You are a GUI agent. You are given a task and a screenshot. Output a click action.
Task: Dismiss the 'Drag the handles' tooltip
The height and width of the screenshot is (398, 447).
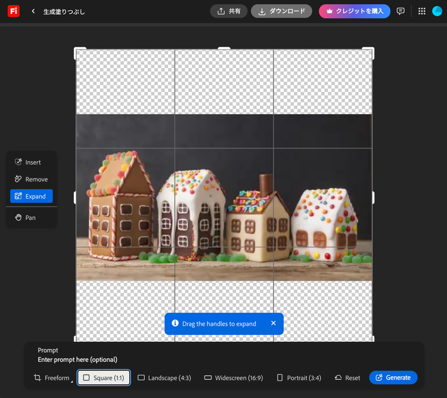click(x=274, y=323)
